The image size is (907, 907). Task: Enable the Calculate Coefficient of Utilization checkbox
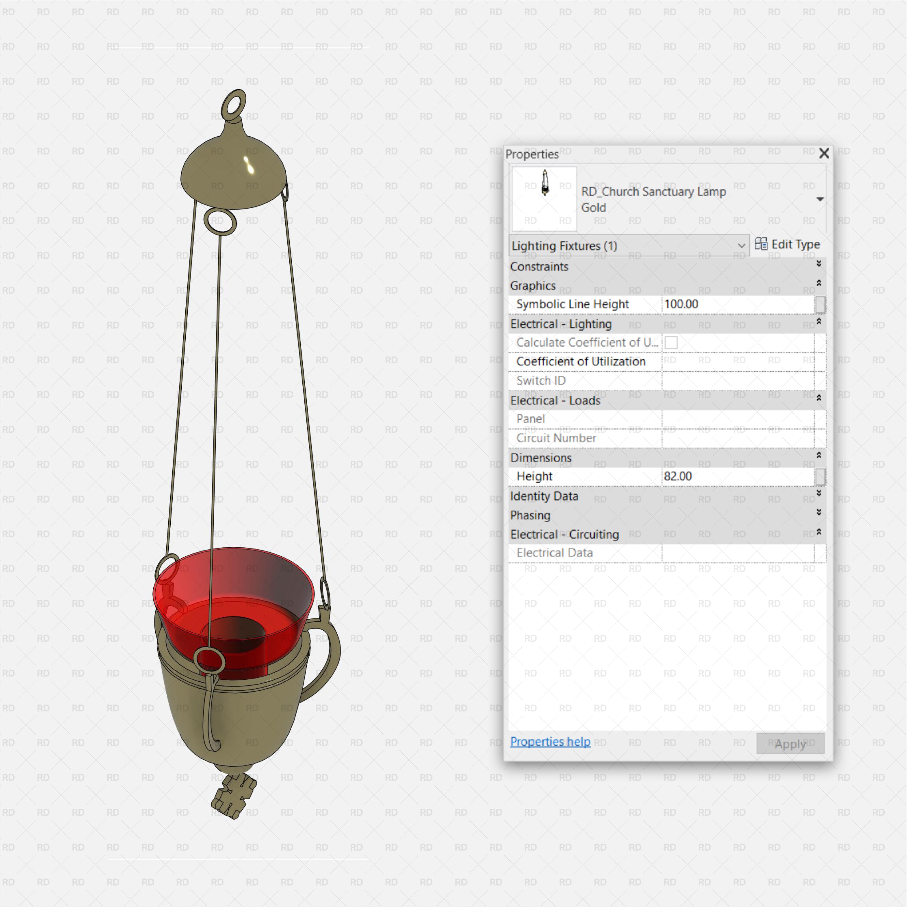(672, 343)
